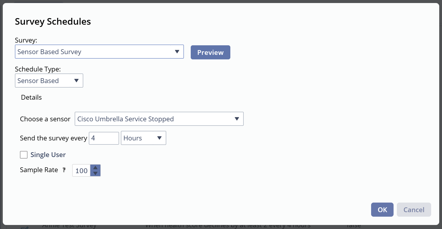Click the Sample Rate label
Image resolution: width=442 pixels, height=229 pixels.
[x=39, y=170]
